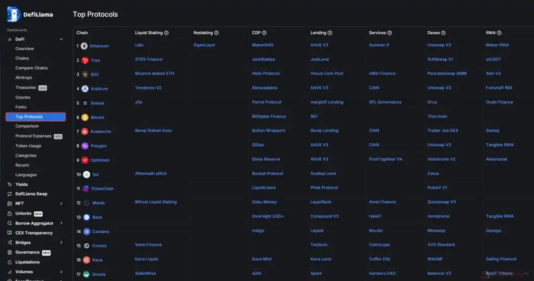Click the Ethereum chain icon
534x281 pixels.
(x=84, y=46)
